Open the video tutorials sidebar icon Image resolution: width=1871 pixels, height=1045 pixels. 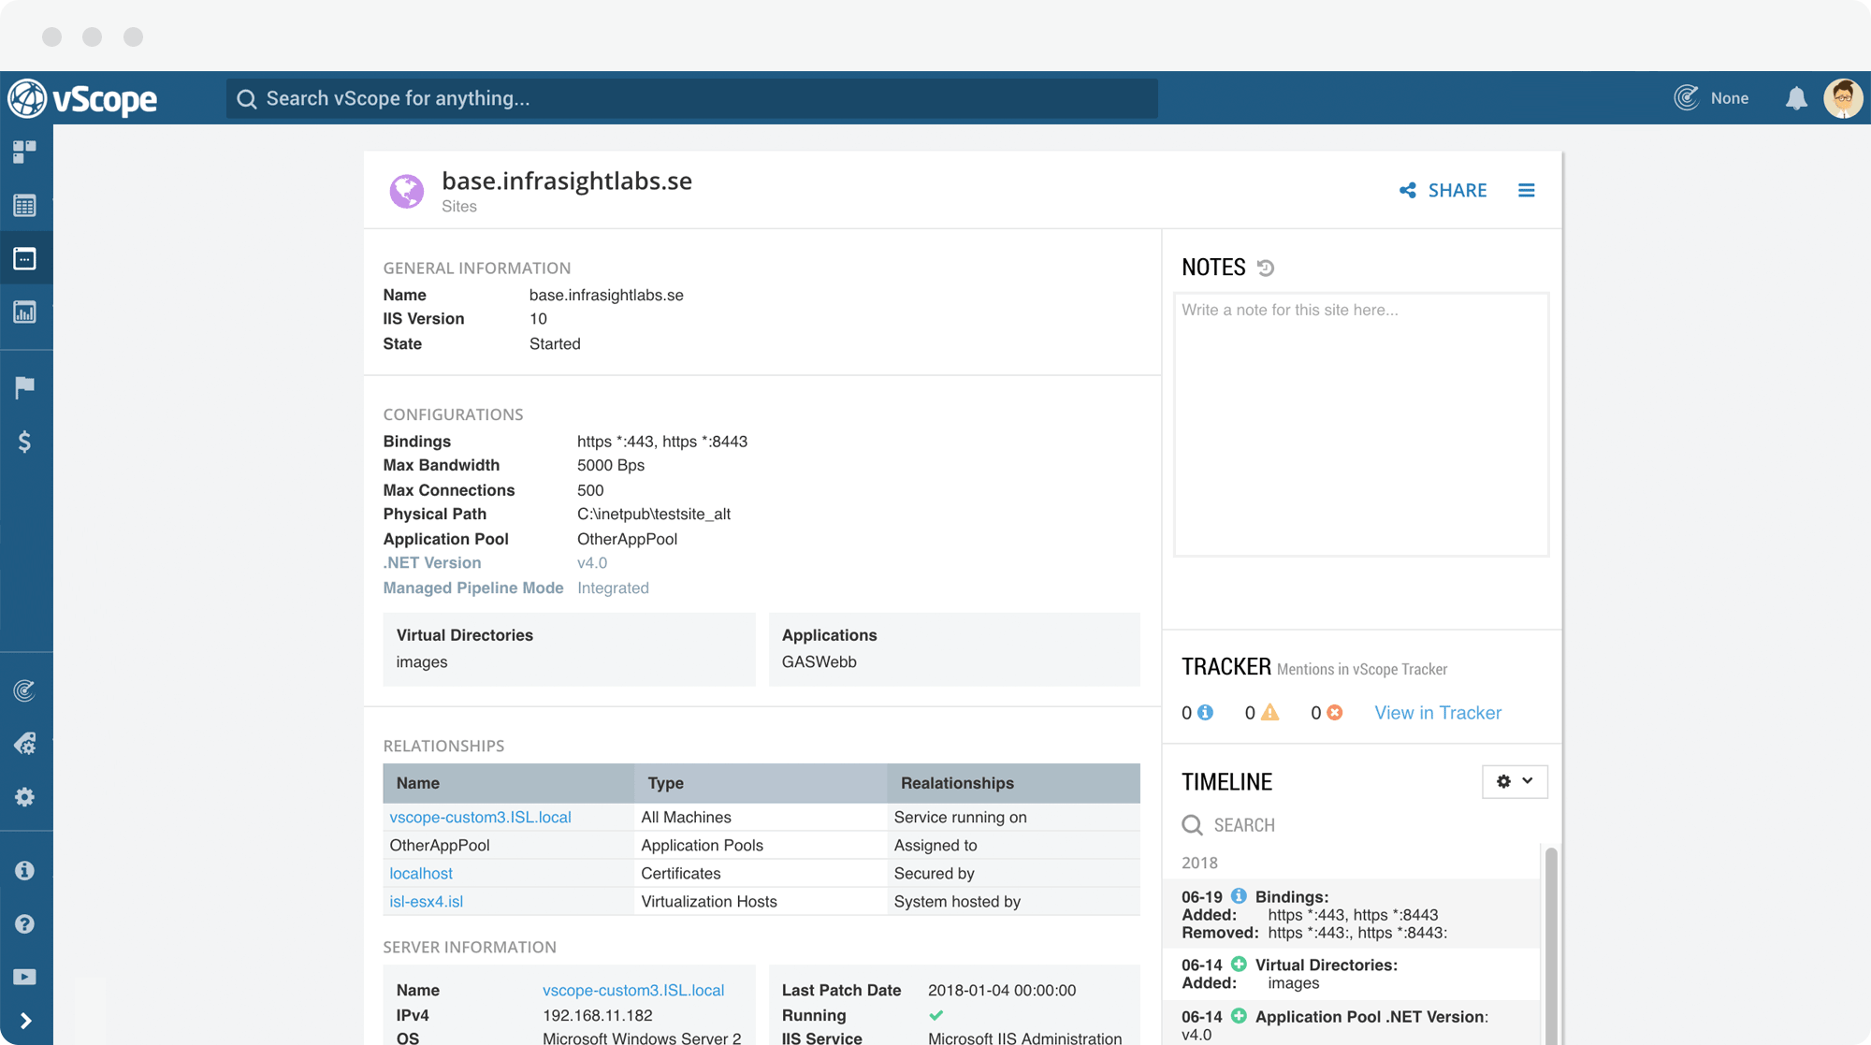pyautogui.click(x=25, y=977)
